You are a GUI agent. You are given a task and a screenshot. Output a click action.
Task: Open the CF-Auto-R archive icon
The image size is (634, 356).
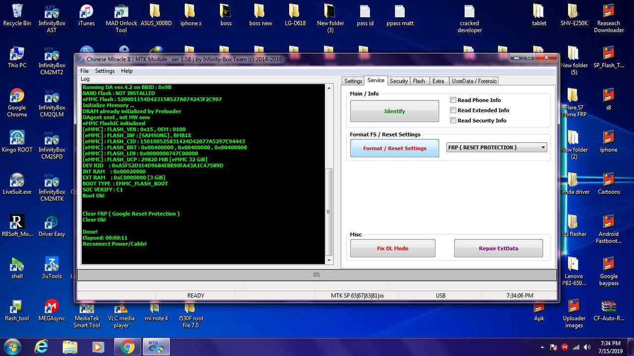tap(609, 310)
